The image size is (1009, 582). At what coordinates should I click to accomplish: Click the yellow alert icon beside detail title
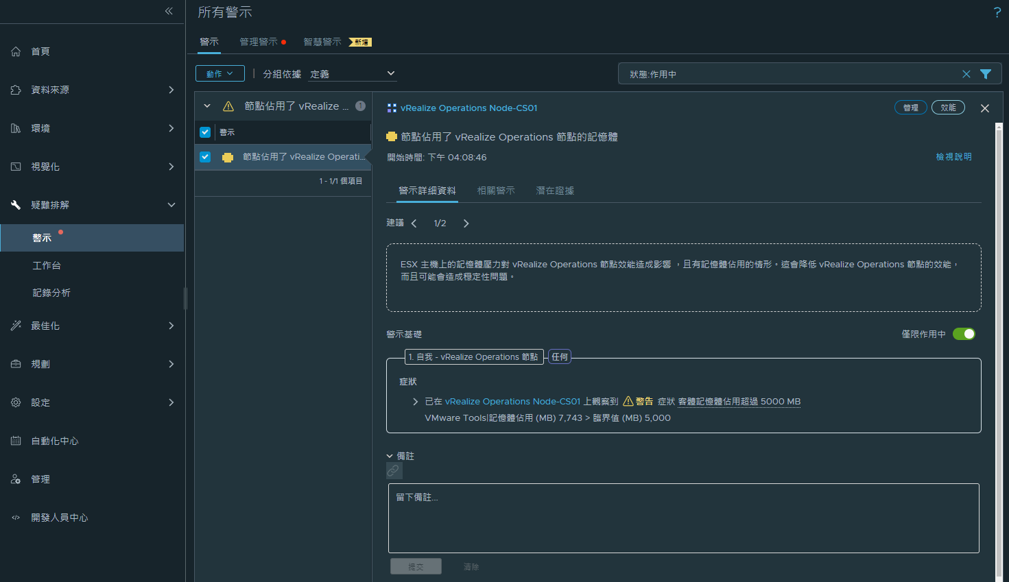pos(392,136)
